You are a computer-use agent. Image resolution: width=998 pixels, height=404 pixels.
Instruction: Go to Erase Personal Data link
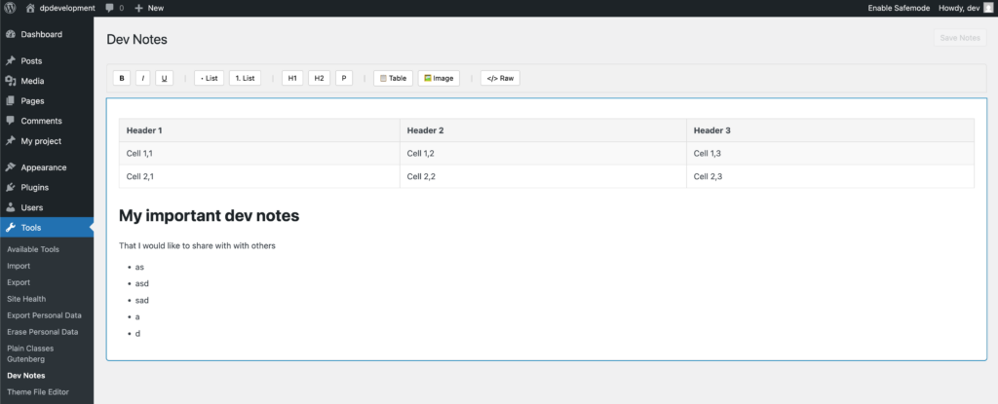click(43, 332)
